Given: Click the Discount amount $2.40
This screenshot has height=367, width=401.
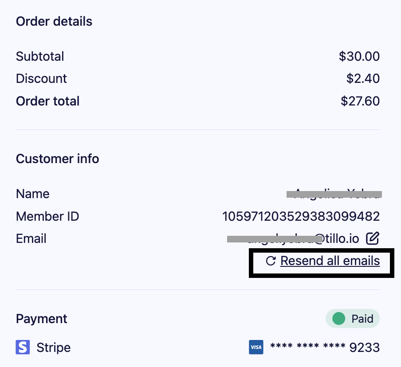Looking at the screenshot, I should [363, 78].
